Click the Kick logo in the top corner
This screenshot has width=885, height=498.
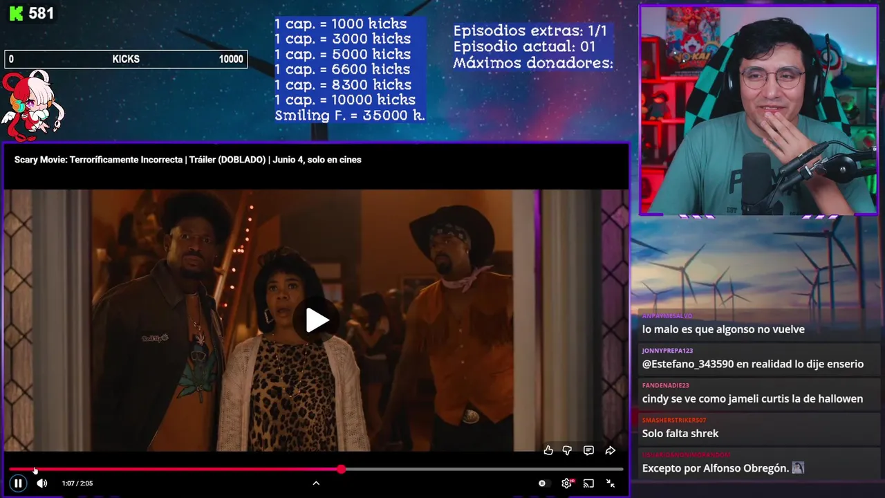pos(16,13)
